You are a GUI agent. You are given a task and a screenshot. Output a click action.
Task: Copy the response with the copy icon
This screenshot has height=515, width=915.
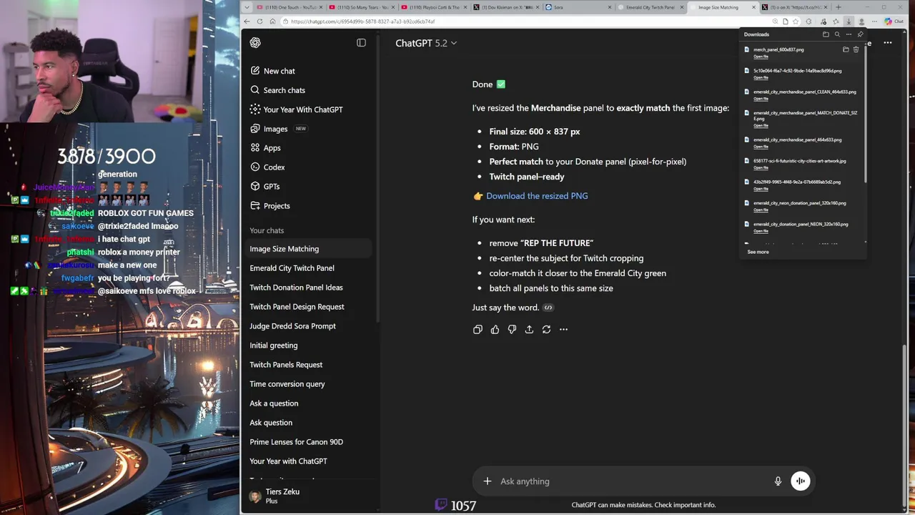[478, 329]
